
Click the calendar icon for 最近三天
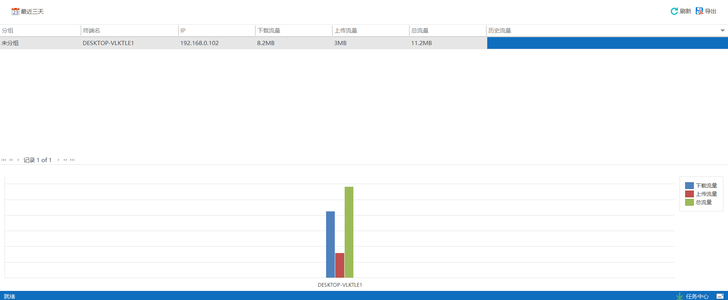(15, 11)
